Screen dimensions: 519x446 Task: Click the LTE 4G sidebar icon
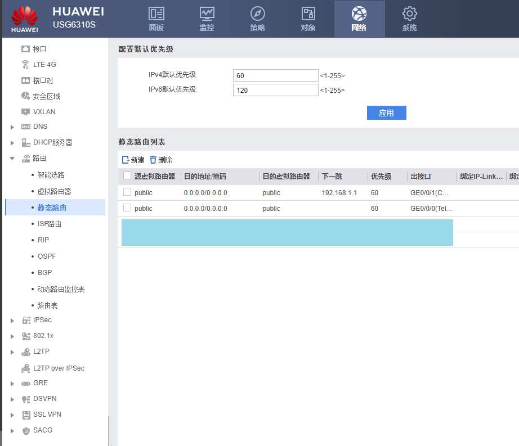(25, 64)
